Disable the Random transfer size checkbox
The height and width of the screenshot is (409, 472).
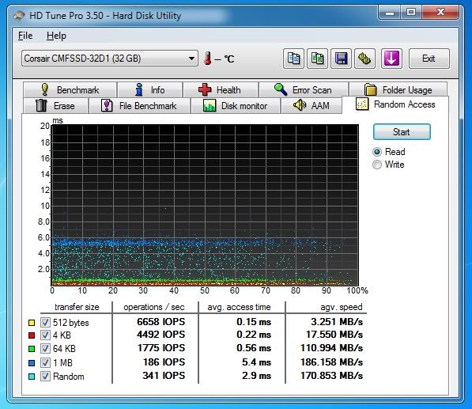45,377
